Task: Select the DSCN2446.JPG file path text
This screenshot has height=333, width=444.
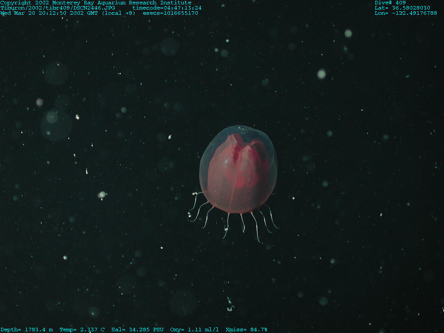Action: pos(58,8)
